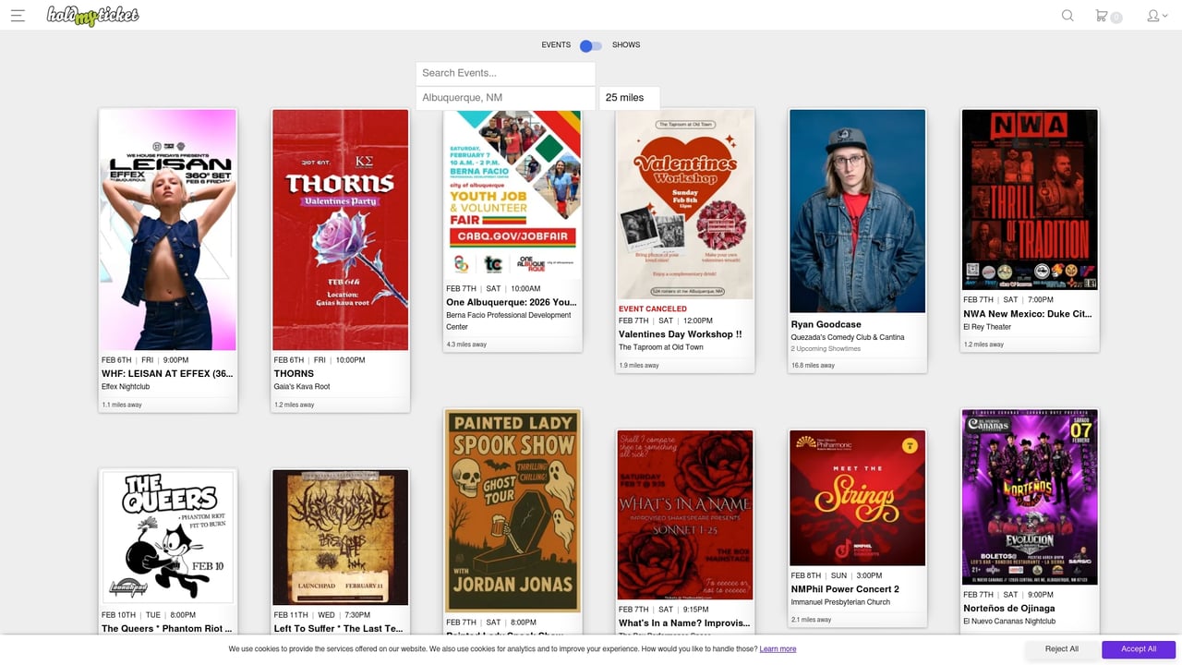
Task: Open the LEISAN at Effex event poster
Action: (x=167, y=230)
